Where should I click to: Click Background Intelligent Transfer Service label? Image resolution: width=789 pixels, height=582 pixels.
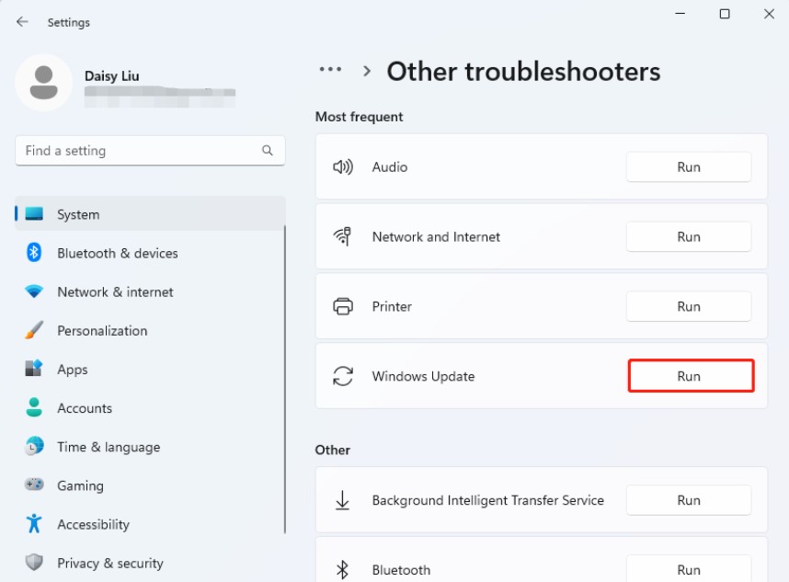tap(487, 500)
